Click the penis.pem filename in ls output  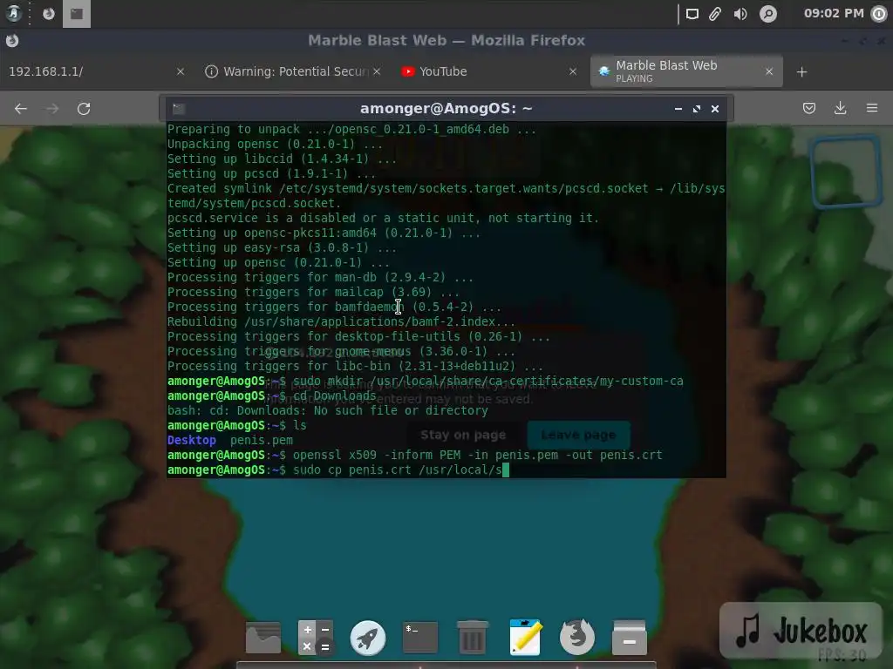coord(262,440)
